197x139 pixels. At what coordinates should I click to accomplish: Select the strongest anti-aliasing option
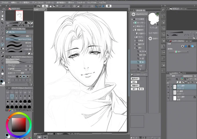(x=28, y=76)
